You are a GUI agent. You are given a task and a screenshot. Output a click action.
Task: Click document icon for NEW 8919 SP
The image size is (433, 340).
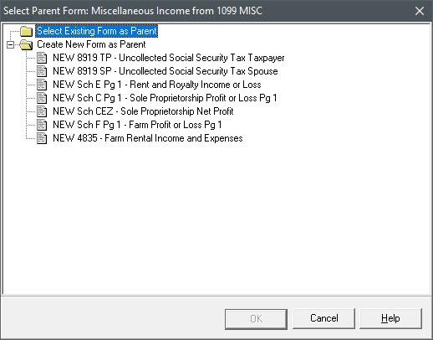(42, 71)
